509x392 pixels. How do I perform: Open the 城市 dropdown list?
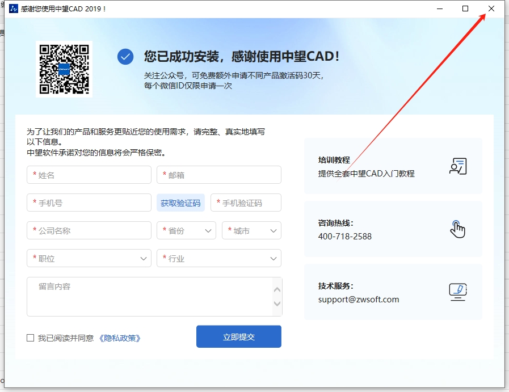[x=251, y=231]
